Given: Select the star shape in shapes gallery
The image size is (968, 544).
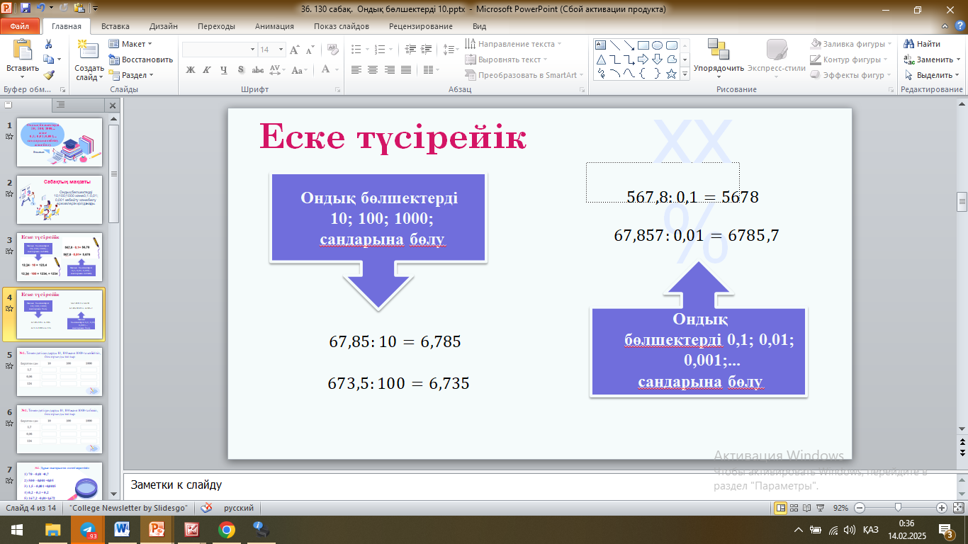Looking at the screenshot, I should point(670,74).
